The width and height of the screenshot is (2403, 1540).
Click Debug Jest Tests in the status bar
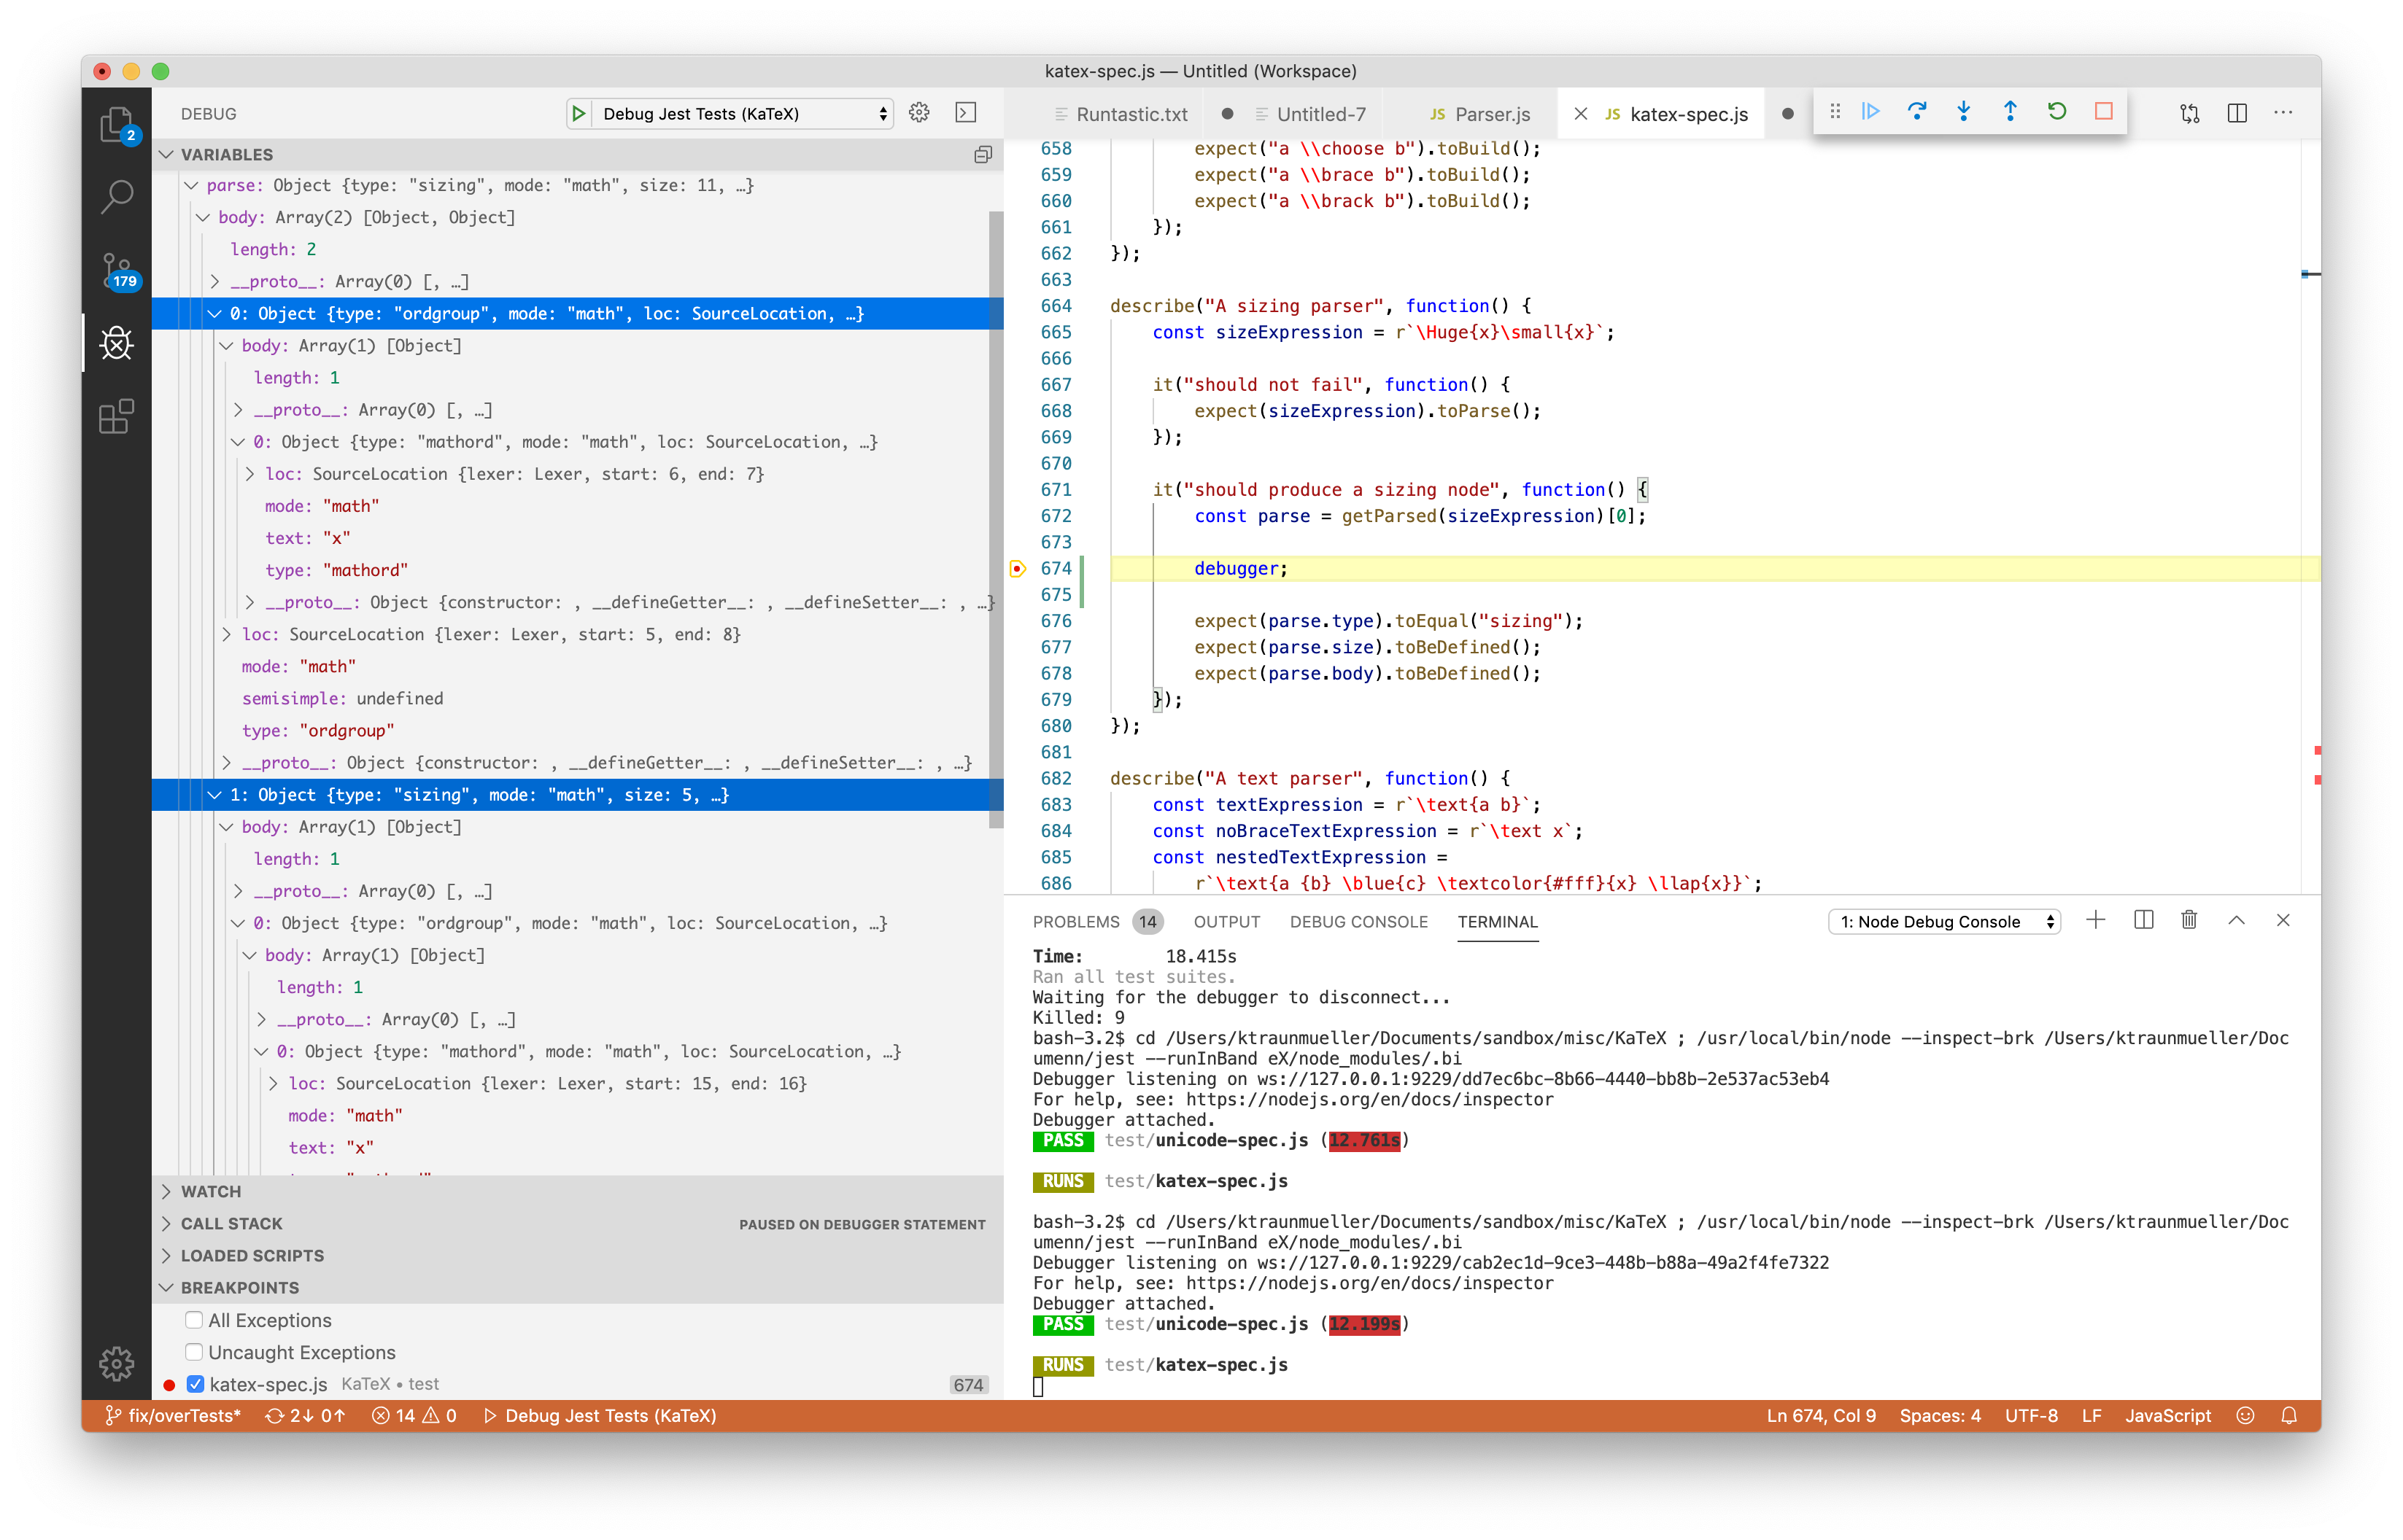611,1415
